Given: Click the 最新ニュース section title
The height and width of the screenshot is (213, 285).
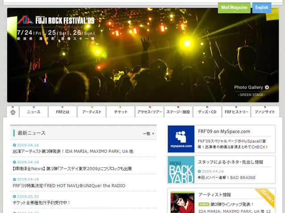Looking at the screenshot, I should click(x=32, y=133).
